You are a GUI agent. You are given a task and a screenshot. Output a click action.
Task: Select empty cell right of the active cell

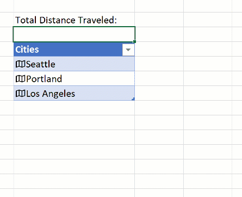click(159, 34)
